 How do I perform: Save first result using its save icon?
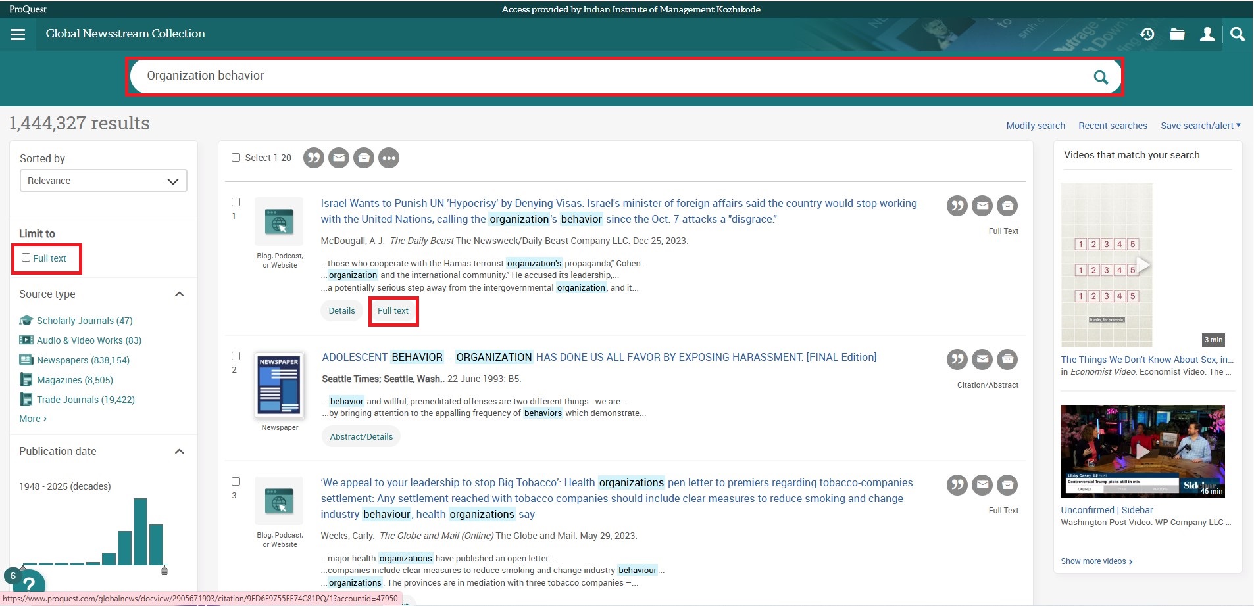pyautogui.click(x=1007, y=206)
